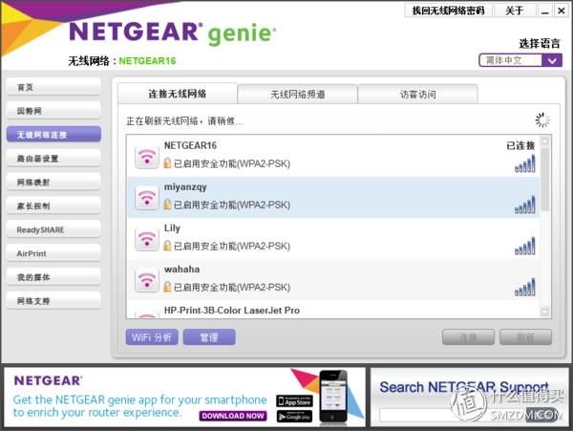Switch to 连接无线网络 tab
573x431 pixels.
coord(178,94)
